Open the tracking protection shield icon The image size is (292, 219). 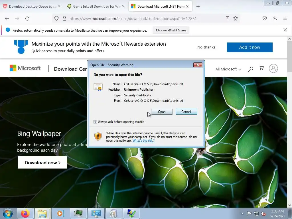pyautogui.click(x=56, y=18)
